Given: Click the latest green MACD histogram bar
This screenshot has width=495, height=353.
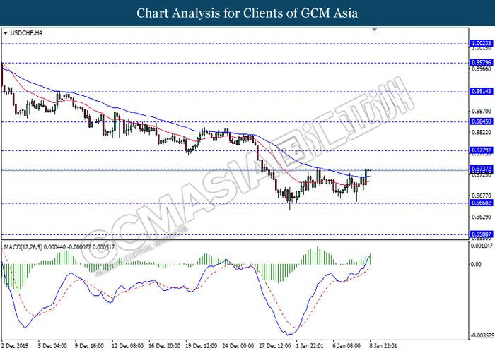Looking at the screenshot, I should tap(369, 259).
